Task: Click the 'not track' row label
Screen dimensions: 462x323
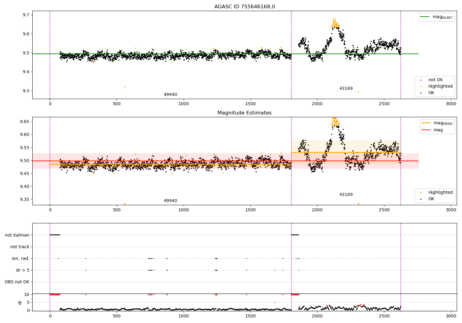Action: tap(20, 247)
